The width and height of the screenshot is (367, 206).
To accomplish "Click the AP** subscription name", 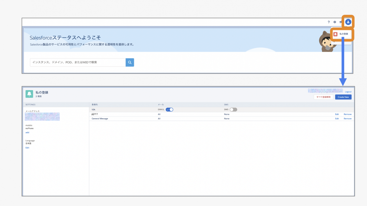I will pyautogui.click(x=95, y=114).
